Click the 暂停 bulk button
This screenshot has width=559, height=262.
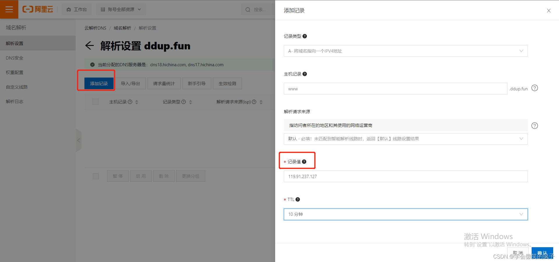118,176
